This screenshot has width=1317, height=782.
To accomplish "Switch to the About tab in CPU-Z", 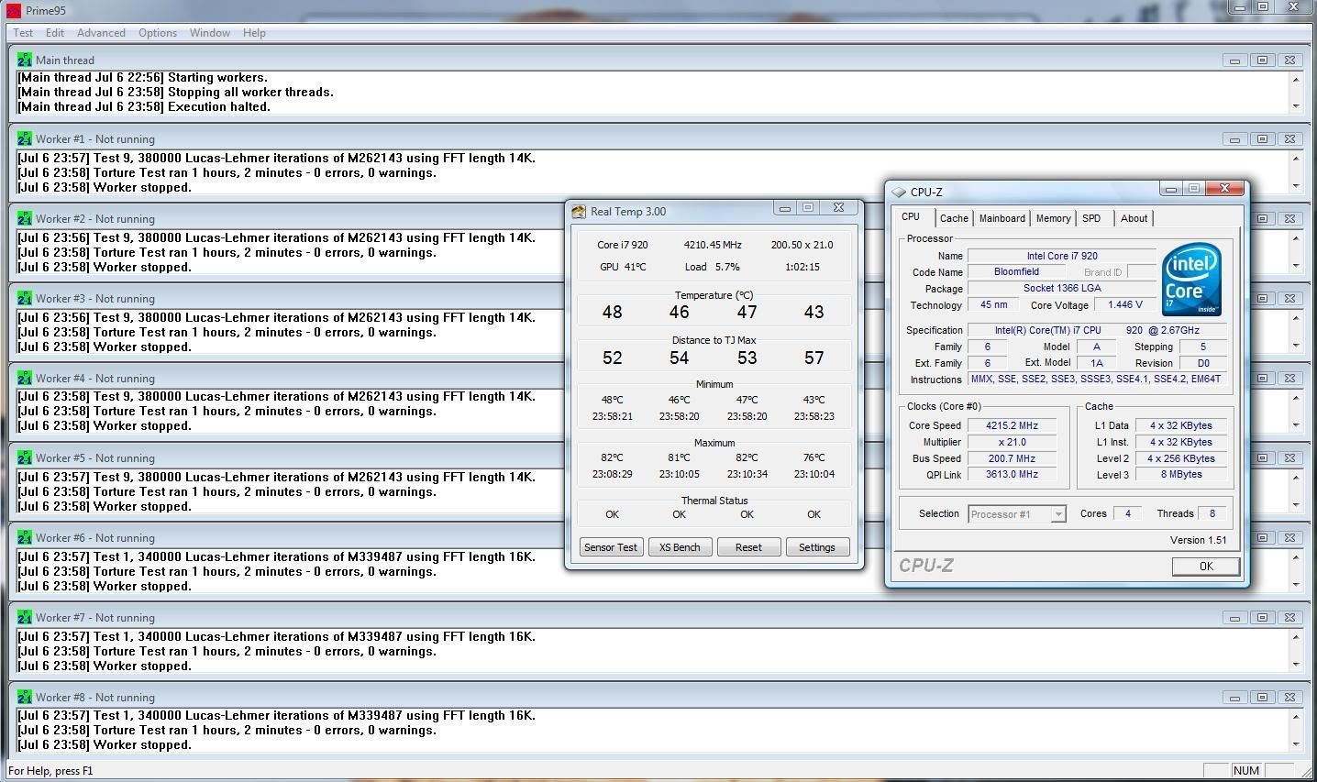I will (x=1134, y=218).
